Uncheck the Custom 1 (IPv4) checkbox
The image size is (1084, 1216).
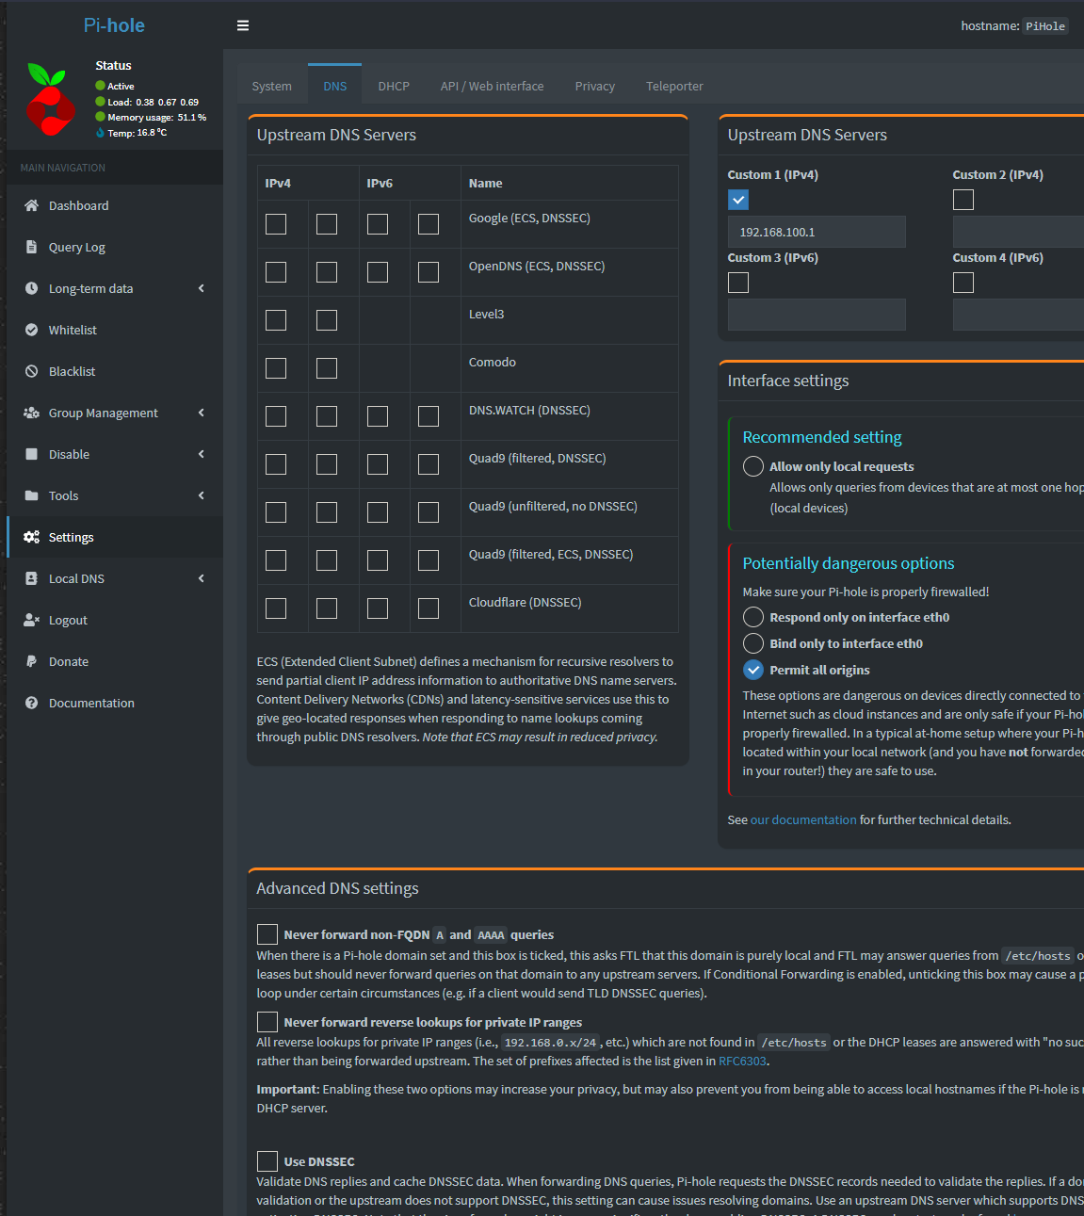738,200
